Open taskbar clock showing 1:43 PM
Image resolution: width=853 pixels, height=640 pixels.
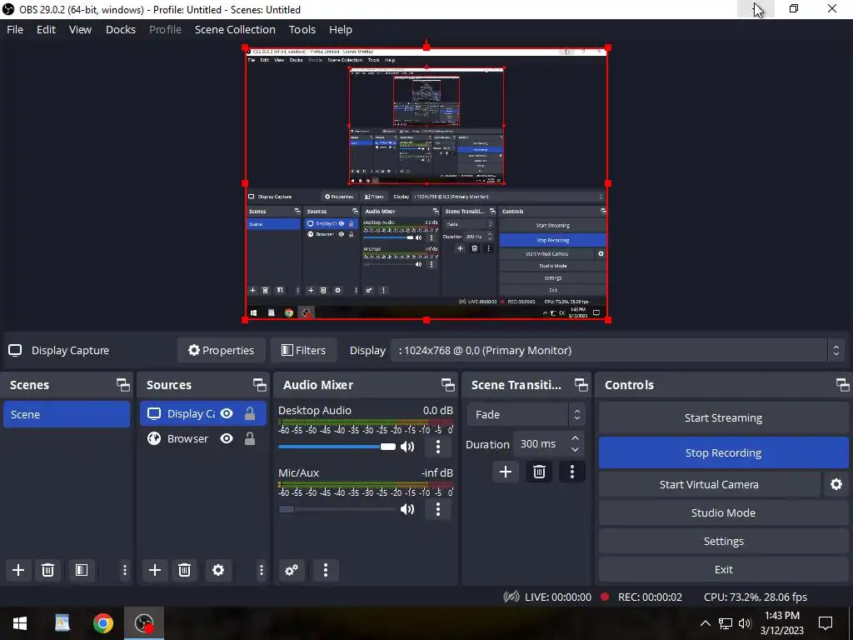[781, 623]
